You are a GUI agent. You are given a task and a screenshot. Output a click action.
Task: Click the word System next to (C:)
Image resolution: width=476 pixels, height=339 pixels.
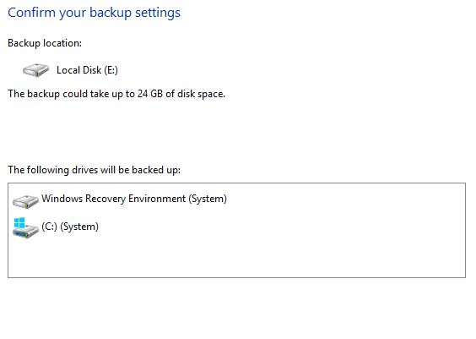[79, 227]
